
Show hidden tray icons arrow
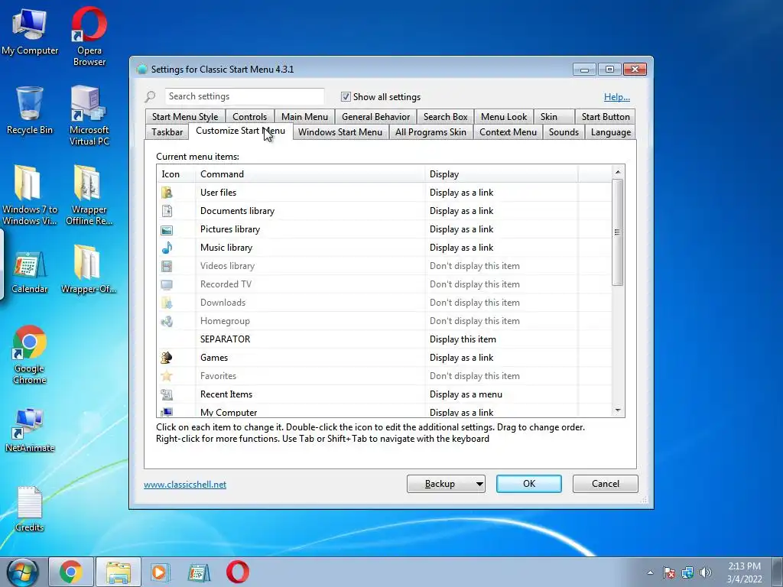point(650,572)
